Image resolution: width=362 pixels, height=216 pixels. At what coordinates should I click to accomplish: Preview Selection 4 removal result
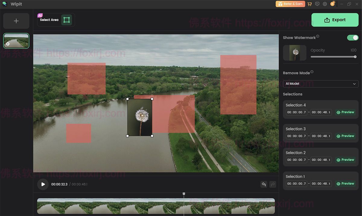click(345, 112)
